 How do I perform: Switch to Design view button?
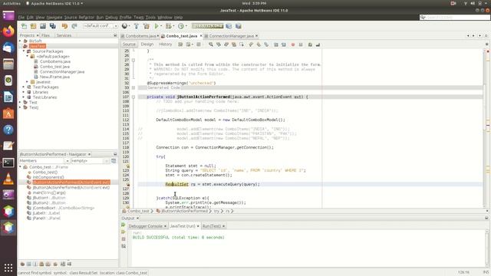pyautogui.click(x=147, y=44)
